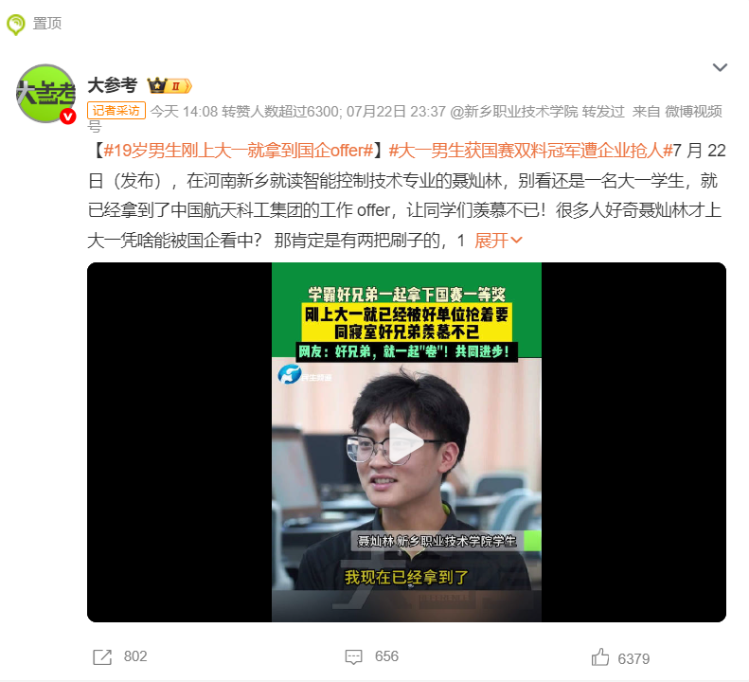
Task: Click the 6379 likes count
Action: (x=633, y=658)
